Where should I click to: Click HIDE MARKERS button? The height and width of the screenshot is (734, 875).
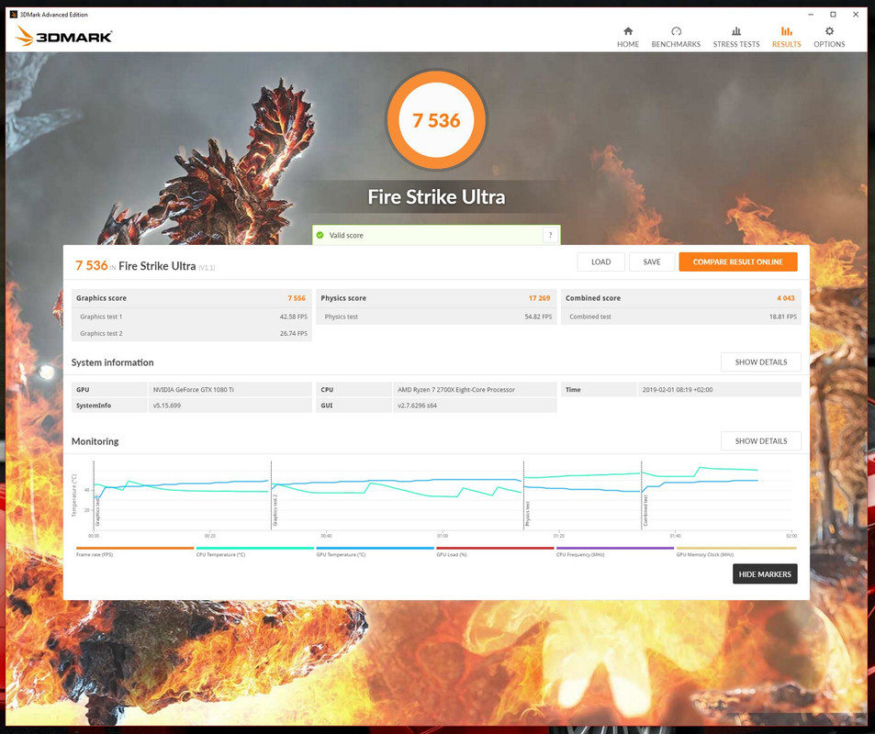tap(765, 574)
